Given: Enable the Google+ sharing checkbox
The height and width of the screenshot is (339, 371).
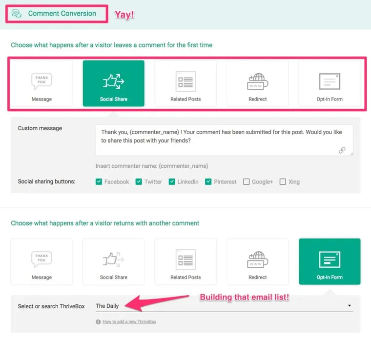Looking at the screenshot, I should 247,181.
